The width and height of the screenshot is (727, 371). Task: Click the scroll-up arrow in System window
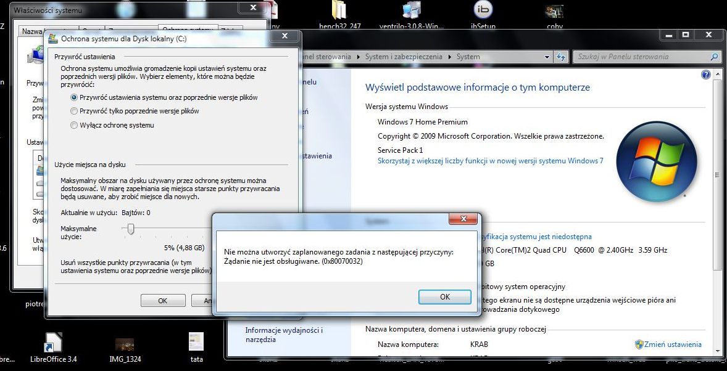pos(718,73)
